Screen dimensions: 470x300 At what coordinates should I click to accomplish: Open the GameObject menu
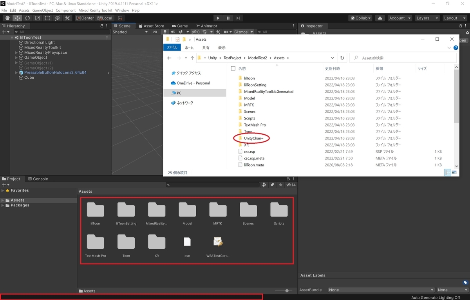coord(42,10)
